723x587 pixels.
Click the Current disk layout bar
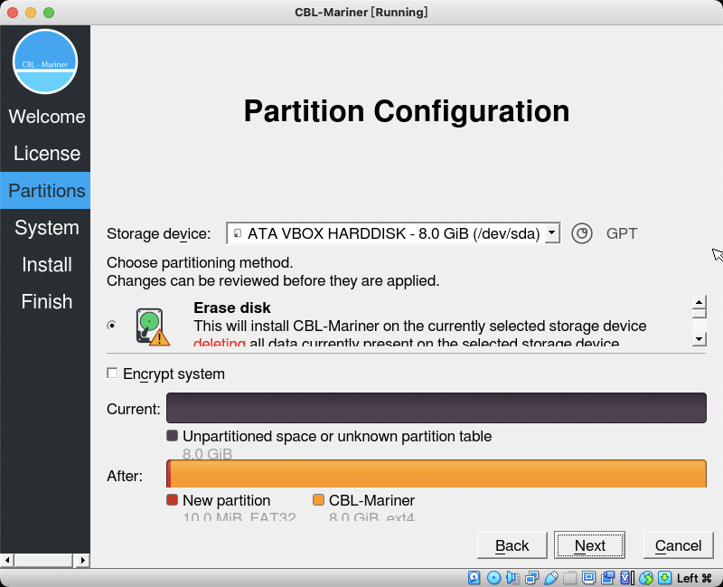(x=437, y=408)
